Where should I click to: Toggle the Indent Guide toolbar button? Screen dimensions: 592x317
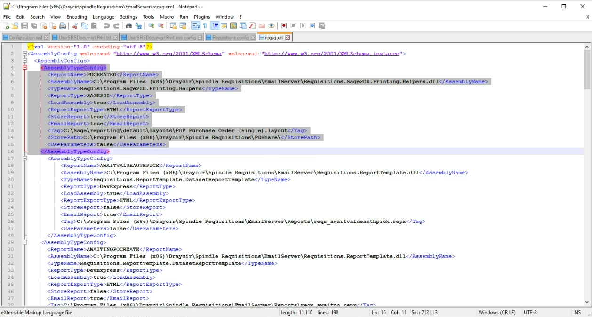(x=216, y=25)
